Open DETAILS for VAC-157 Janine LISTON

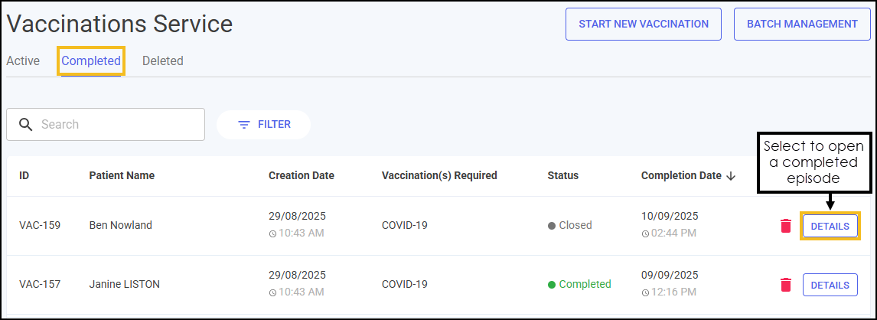click(x=830, y=285)
